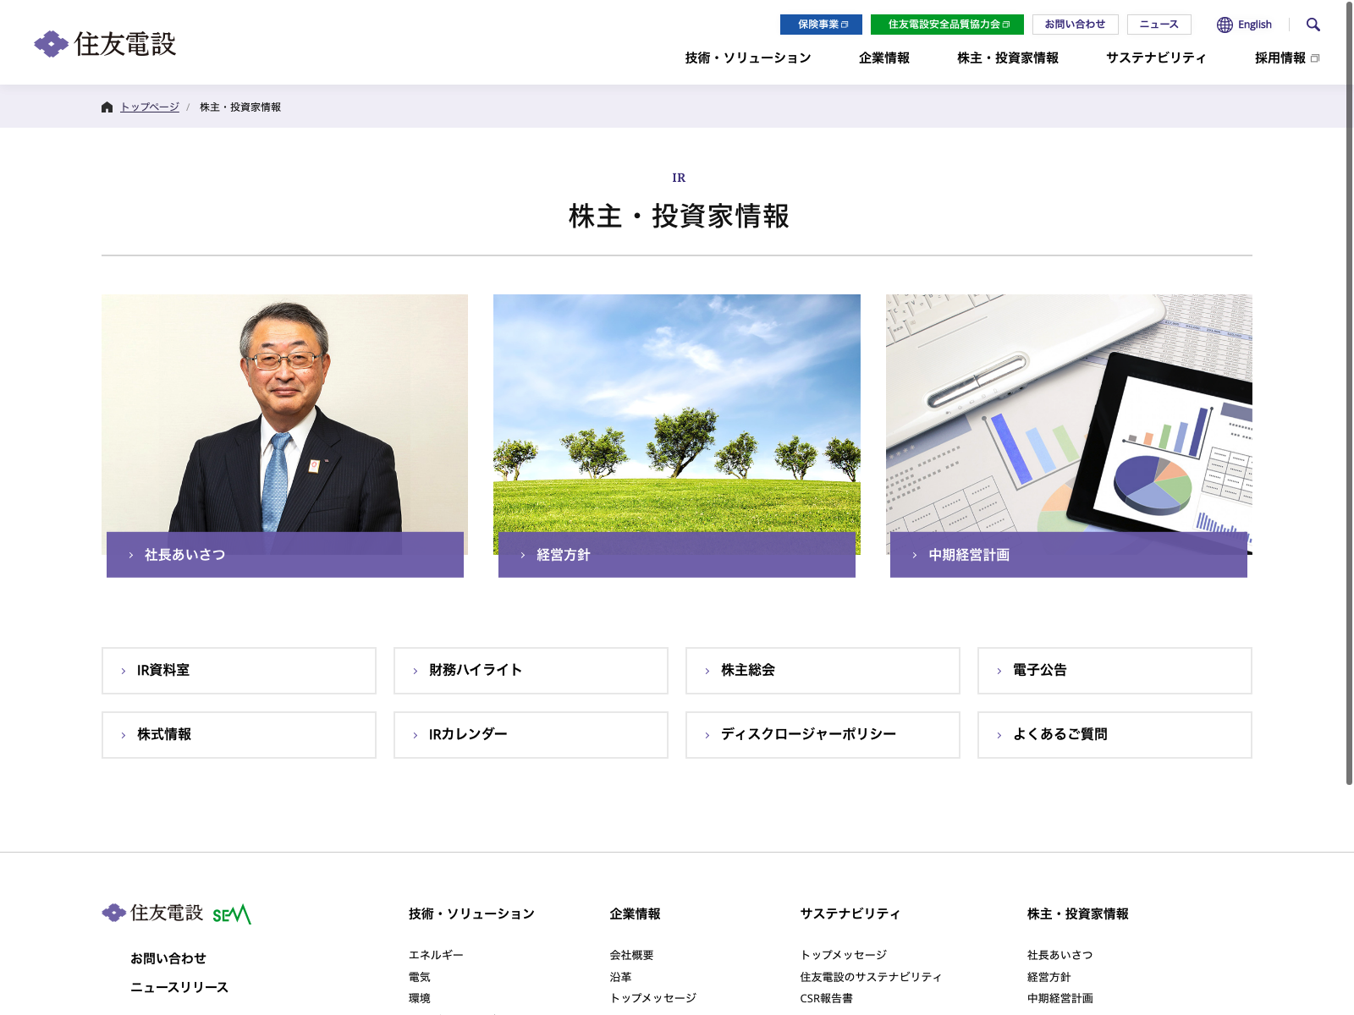Open the 電子公告 link
Viewport: 1354px width, 1015px height.
(1115, 671)
